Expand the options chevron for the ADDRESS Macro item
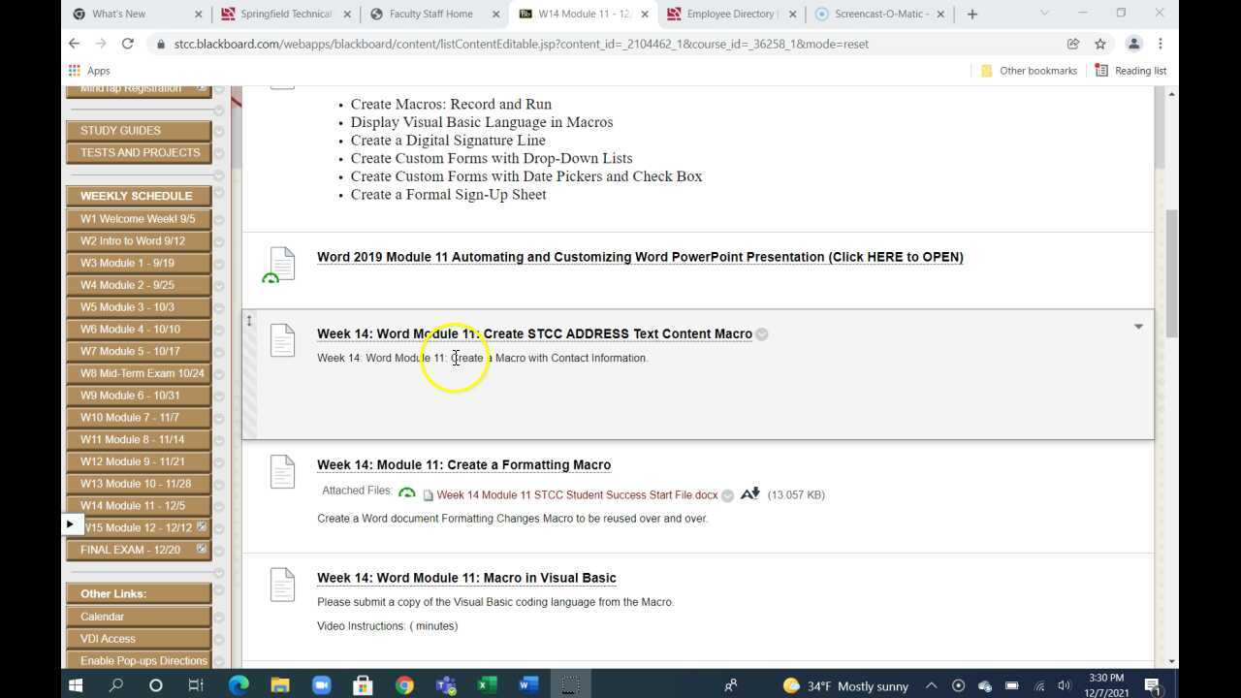 1137,327
